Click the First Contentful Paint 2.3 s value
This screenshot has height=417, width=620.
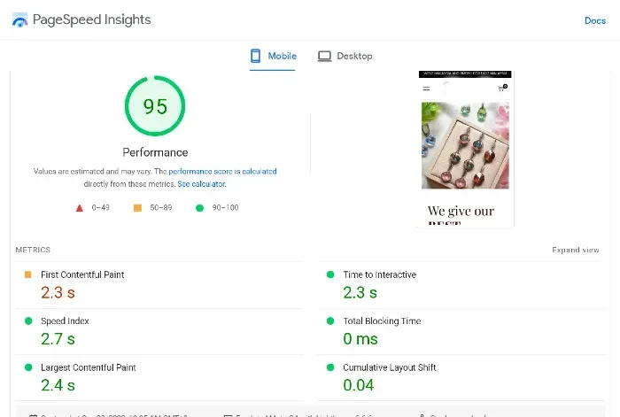[58, 293]
